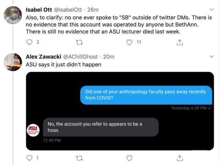Screen dimensions: 220x165
Task: Reply to Alex Zawacki's tweet
Action: [x=30, y=158]
